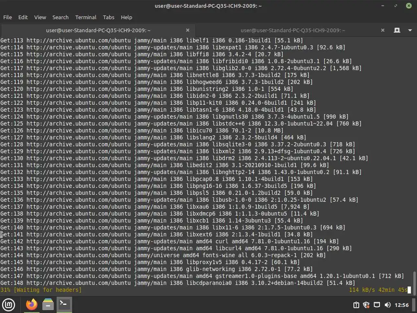Image resolution: width=417 pixels, height=313 pixels.
Task: Minimize the terminal window
Action: pos(383,6)
